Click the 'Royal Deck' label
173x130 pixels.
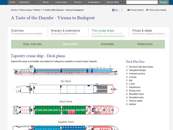[66, 102]
